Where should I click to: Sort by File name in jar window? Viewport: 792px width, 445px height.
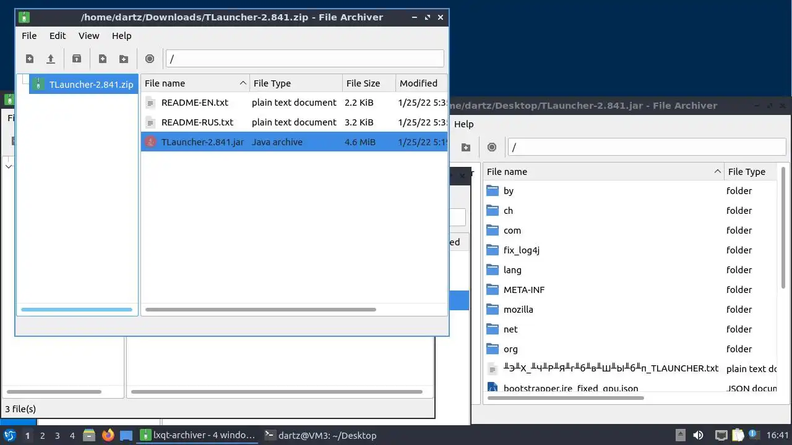603,172
